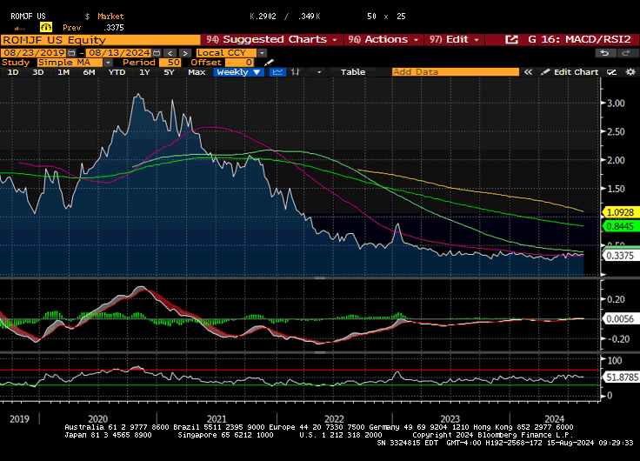Click the Market label in header
This screenshot has height=461, width=640.
[110, 17]
